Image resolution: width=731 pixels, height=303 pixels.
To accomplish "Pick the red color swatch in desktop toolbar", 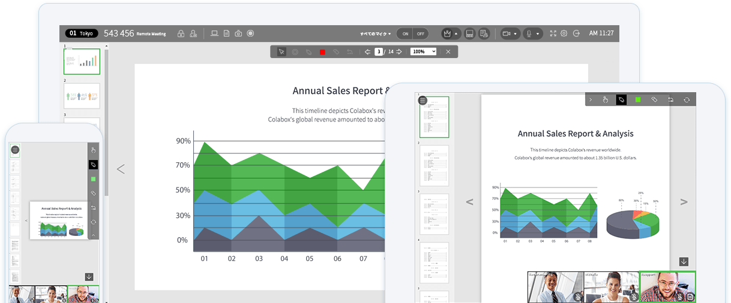I will pos(322,51).
